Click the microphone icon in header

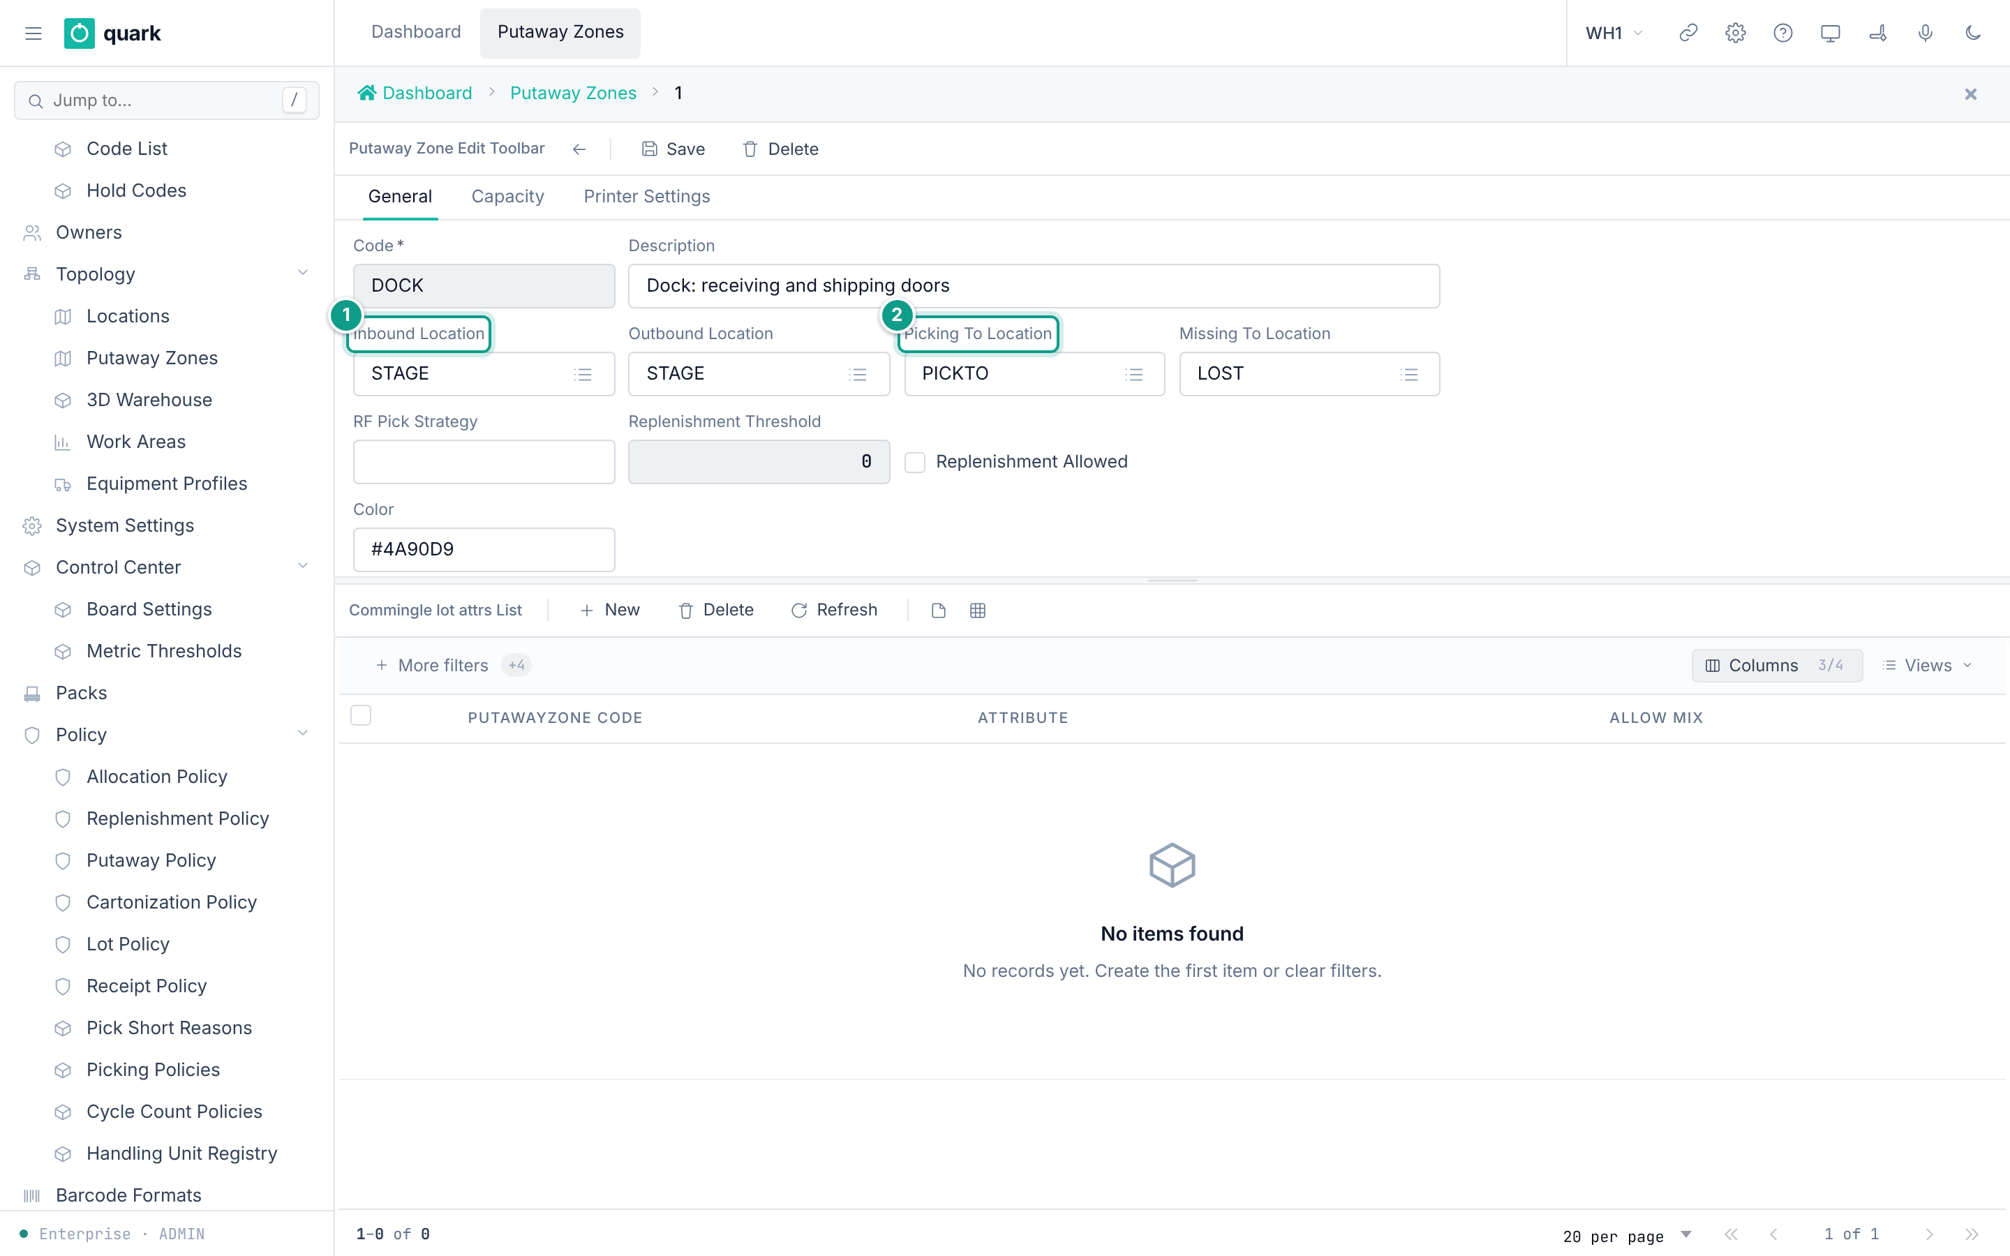click(x=1926, y=33)
